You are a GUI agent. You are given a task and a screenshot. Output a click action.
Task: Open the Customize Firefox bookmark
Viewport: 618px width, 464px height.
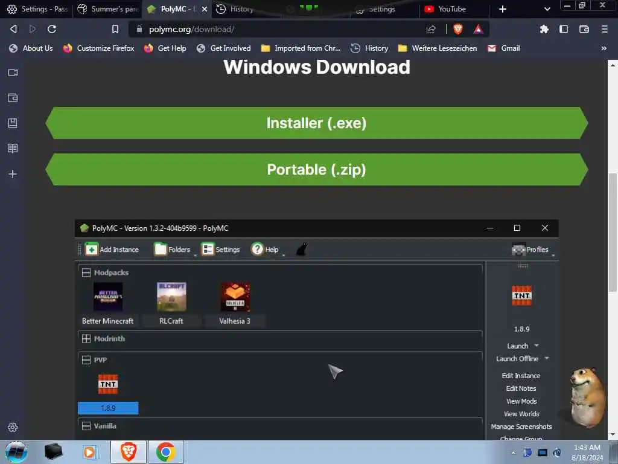click(99, 48)
